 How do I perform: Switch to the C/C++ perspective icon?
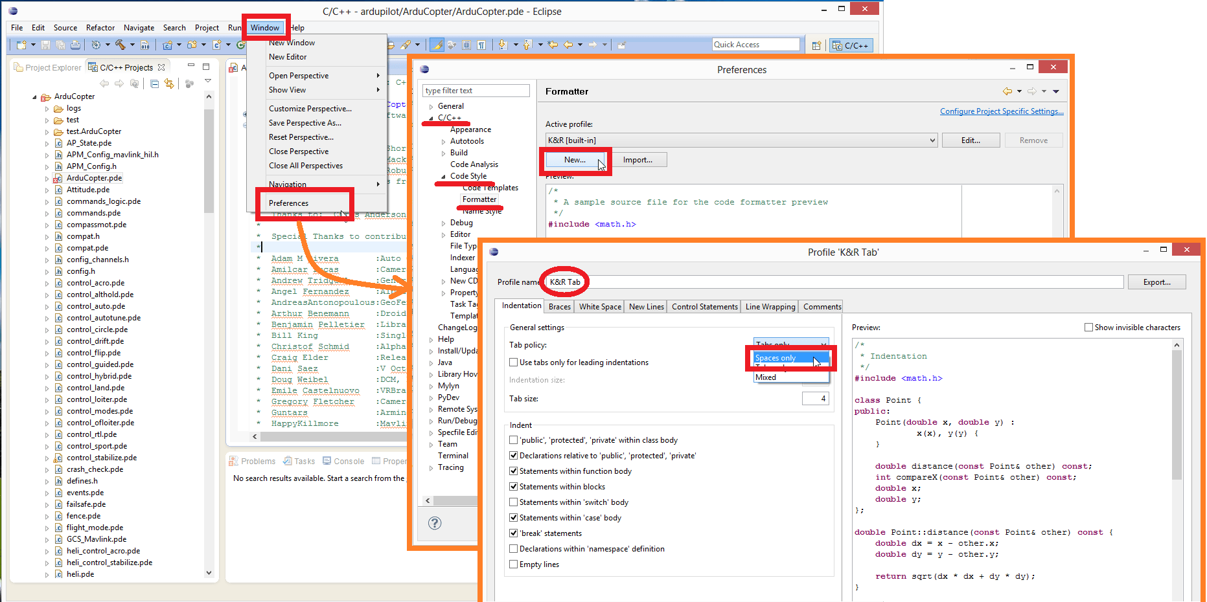point(851,45)
